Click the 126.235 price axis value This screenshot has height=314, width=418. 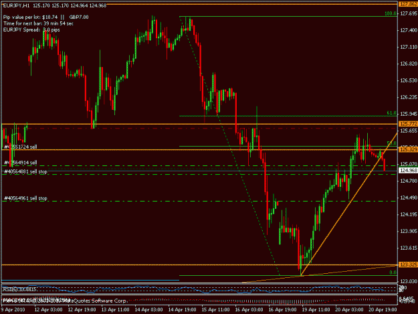pyautogui.click(x=409, y=97)
